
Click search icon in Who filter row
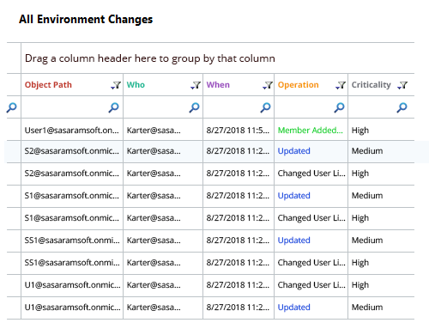click(194, 107)
